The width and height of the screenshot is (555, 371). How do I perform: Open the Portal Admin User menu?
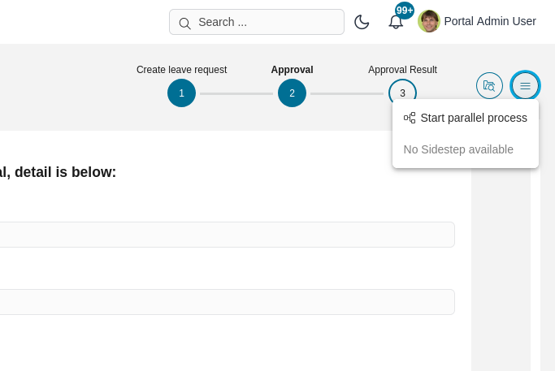[x=489, y=21]
